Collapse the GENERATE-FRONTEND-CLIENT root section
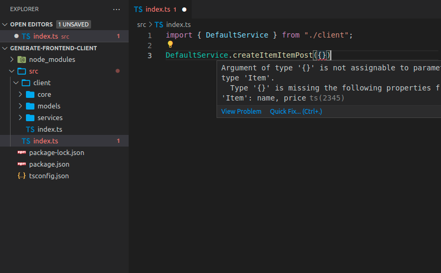The height and width of the screenshot is (273, 441). coord(5,48)
